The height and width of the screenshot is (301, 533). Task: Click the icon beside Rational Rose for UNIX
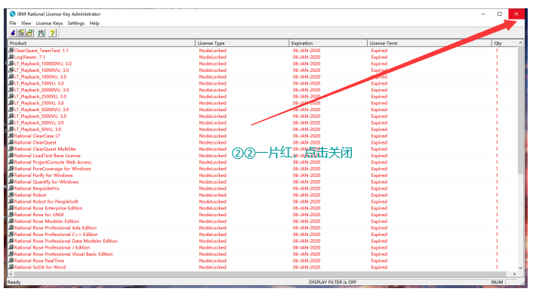point(11,215)
